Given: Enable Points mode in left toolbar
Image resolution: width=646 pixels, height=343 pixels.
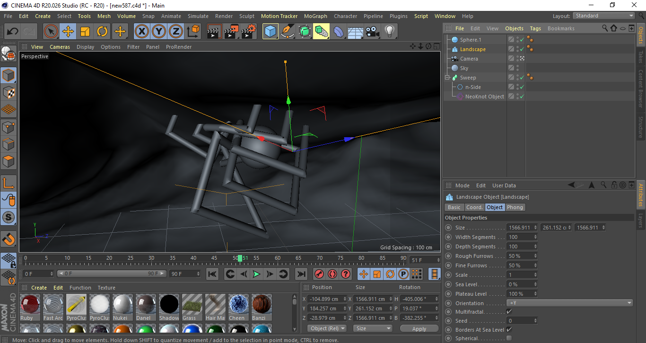Looking at the screenshot, I should (x=9, y=127).
